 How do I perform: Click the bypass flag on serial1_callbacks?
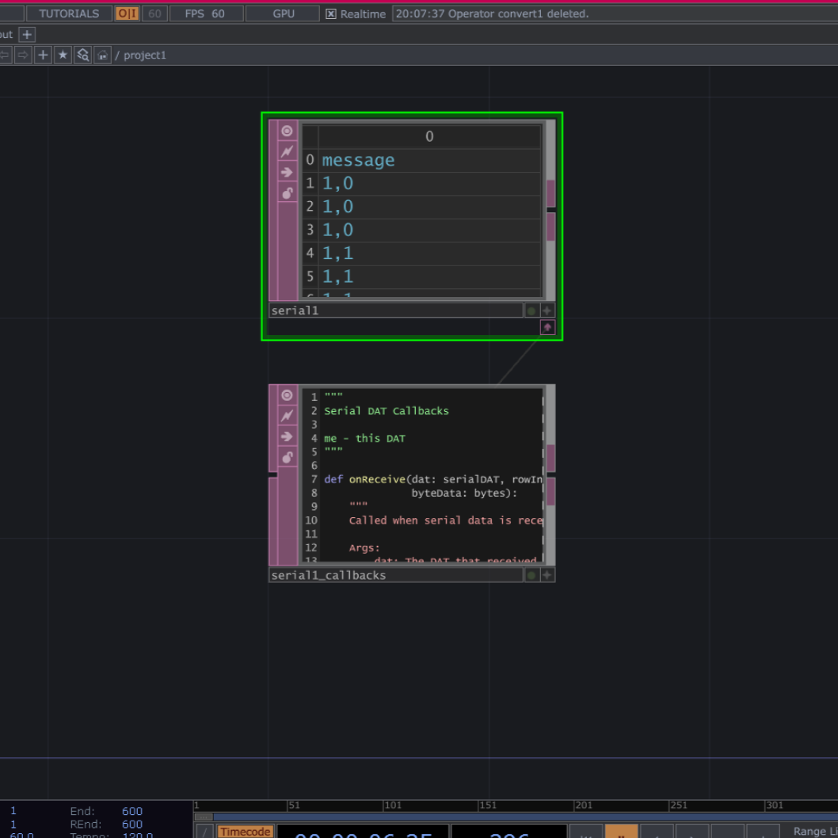[287, 416]
